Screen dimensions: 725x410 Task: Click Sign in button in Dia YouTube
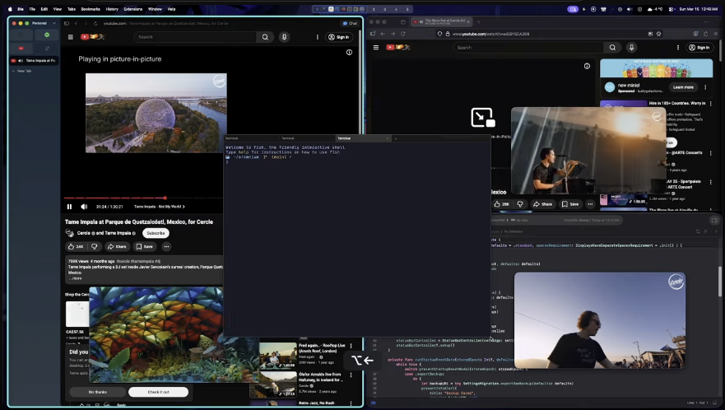(340, 37)
